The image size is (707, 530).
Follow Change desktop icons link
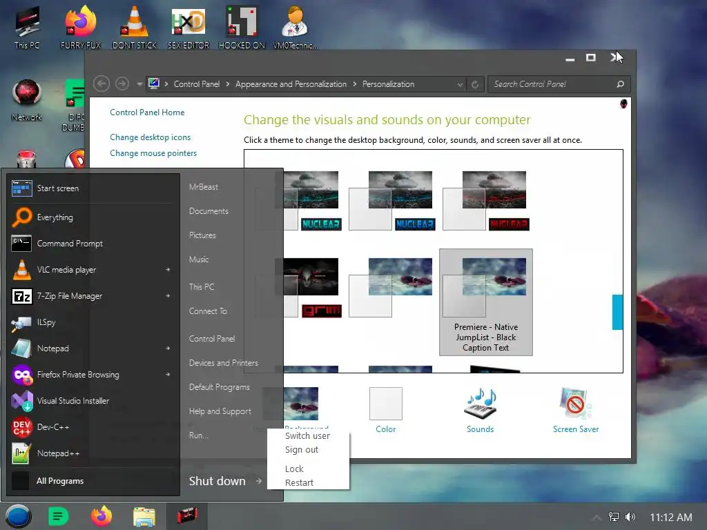coord(150,137)
